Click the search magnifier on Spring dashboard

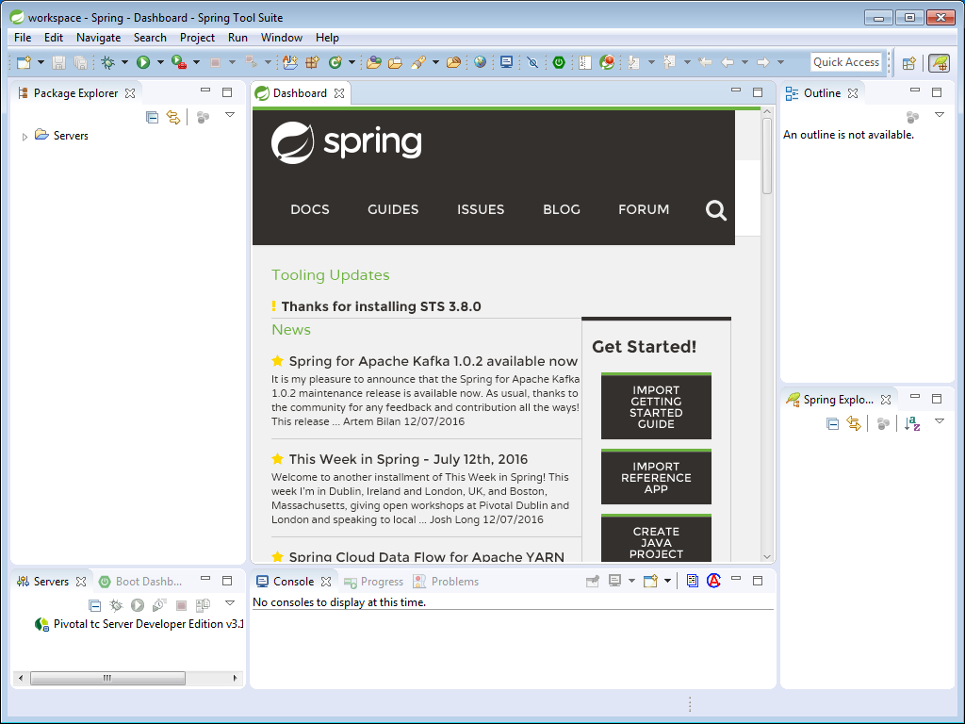coord(716,210)
